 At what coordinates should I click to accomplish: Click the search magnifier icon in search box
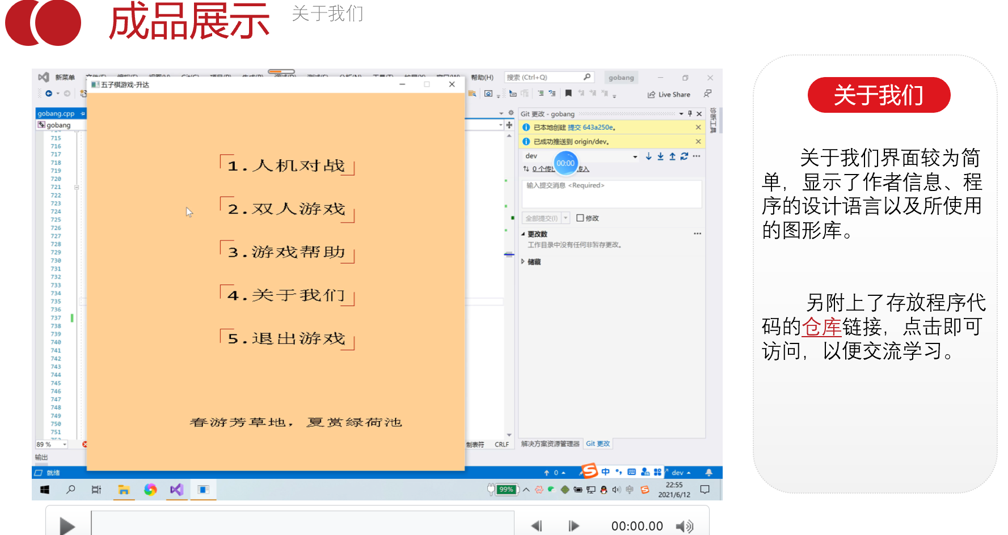587,77
